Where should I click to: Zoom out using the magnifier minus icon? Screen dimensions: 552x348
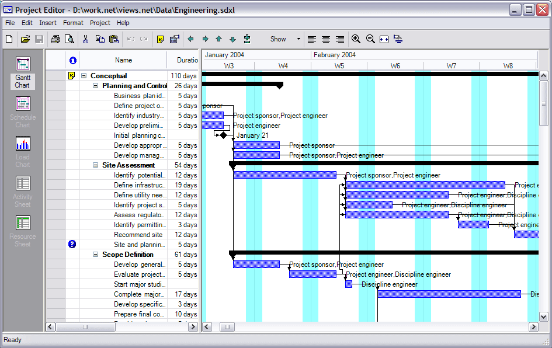pyautogui.click(x=370, y=39)
